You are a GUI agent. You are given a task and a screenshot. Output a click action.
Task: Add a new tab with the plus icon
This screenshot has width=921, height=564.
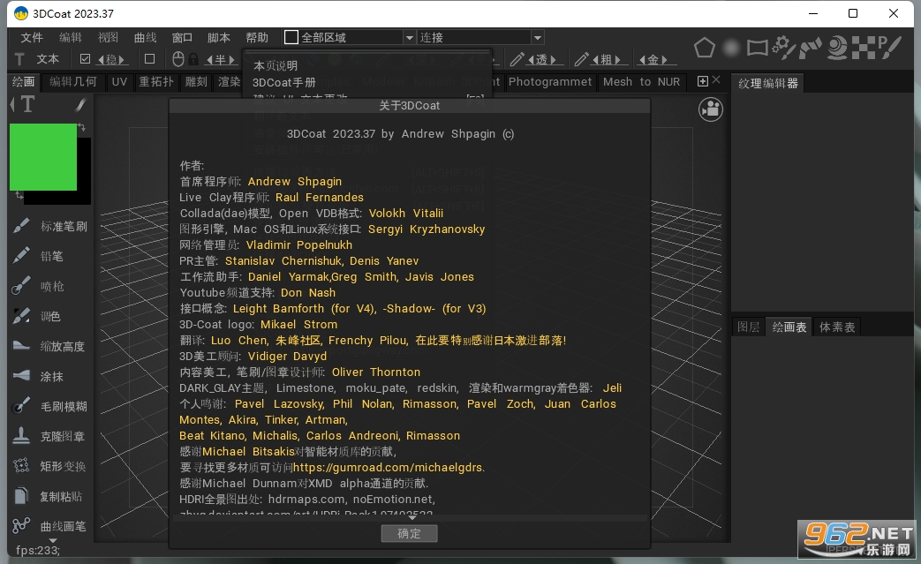coord(703,81)
